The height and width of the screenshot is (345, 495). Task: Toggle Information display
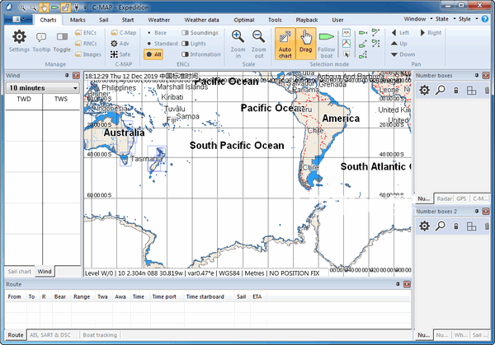tap(201, 54)
